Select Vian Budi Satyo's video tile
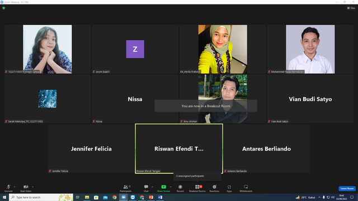358x201 pixels. 310,99
